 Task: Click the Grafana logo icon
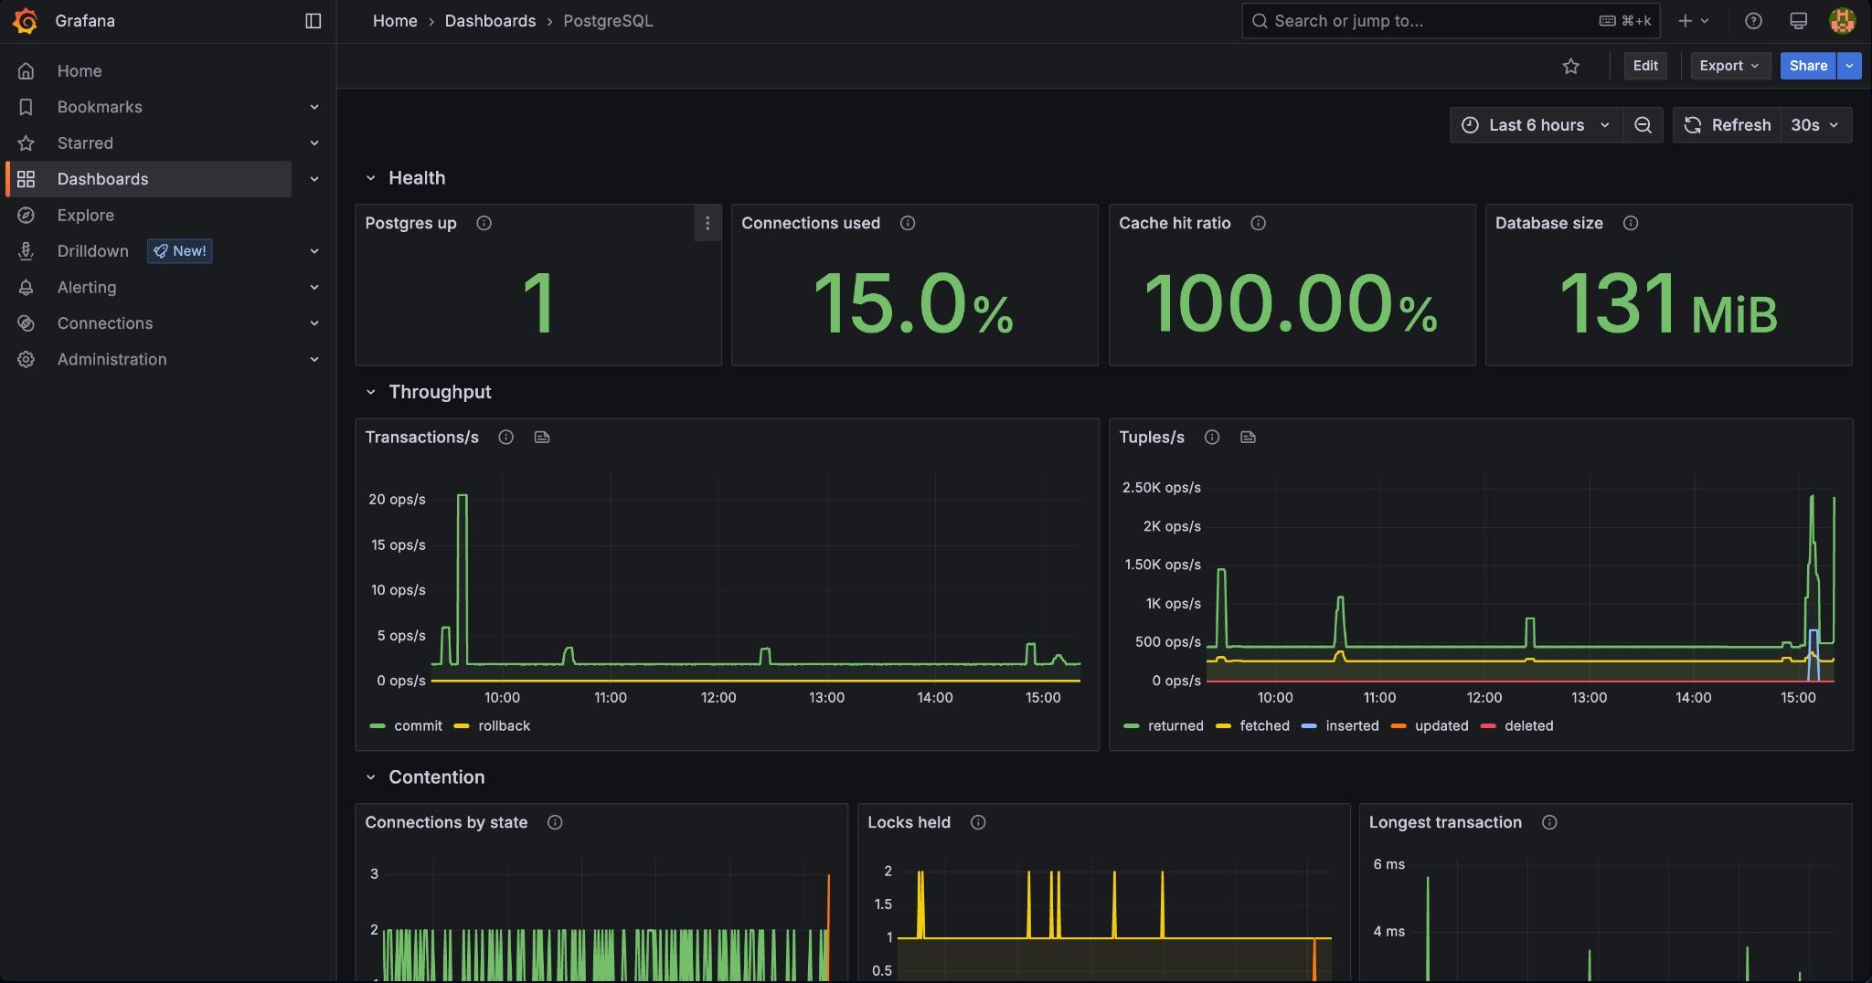pyautogui.click(x=26, y=21)
